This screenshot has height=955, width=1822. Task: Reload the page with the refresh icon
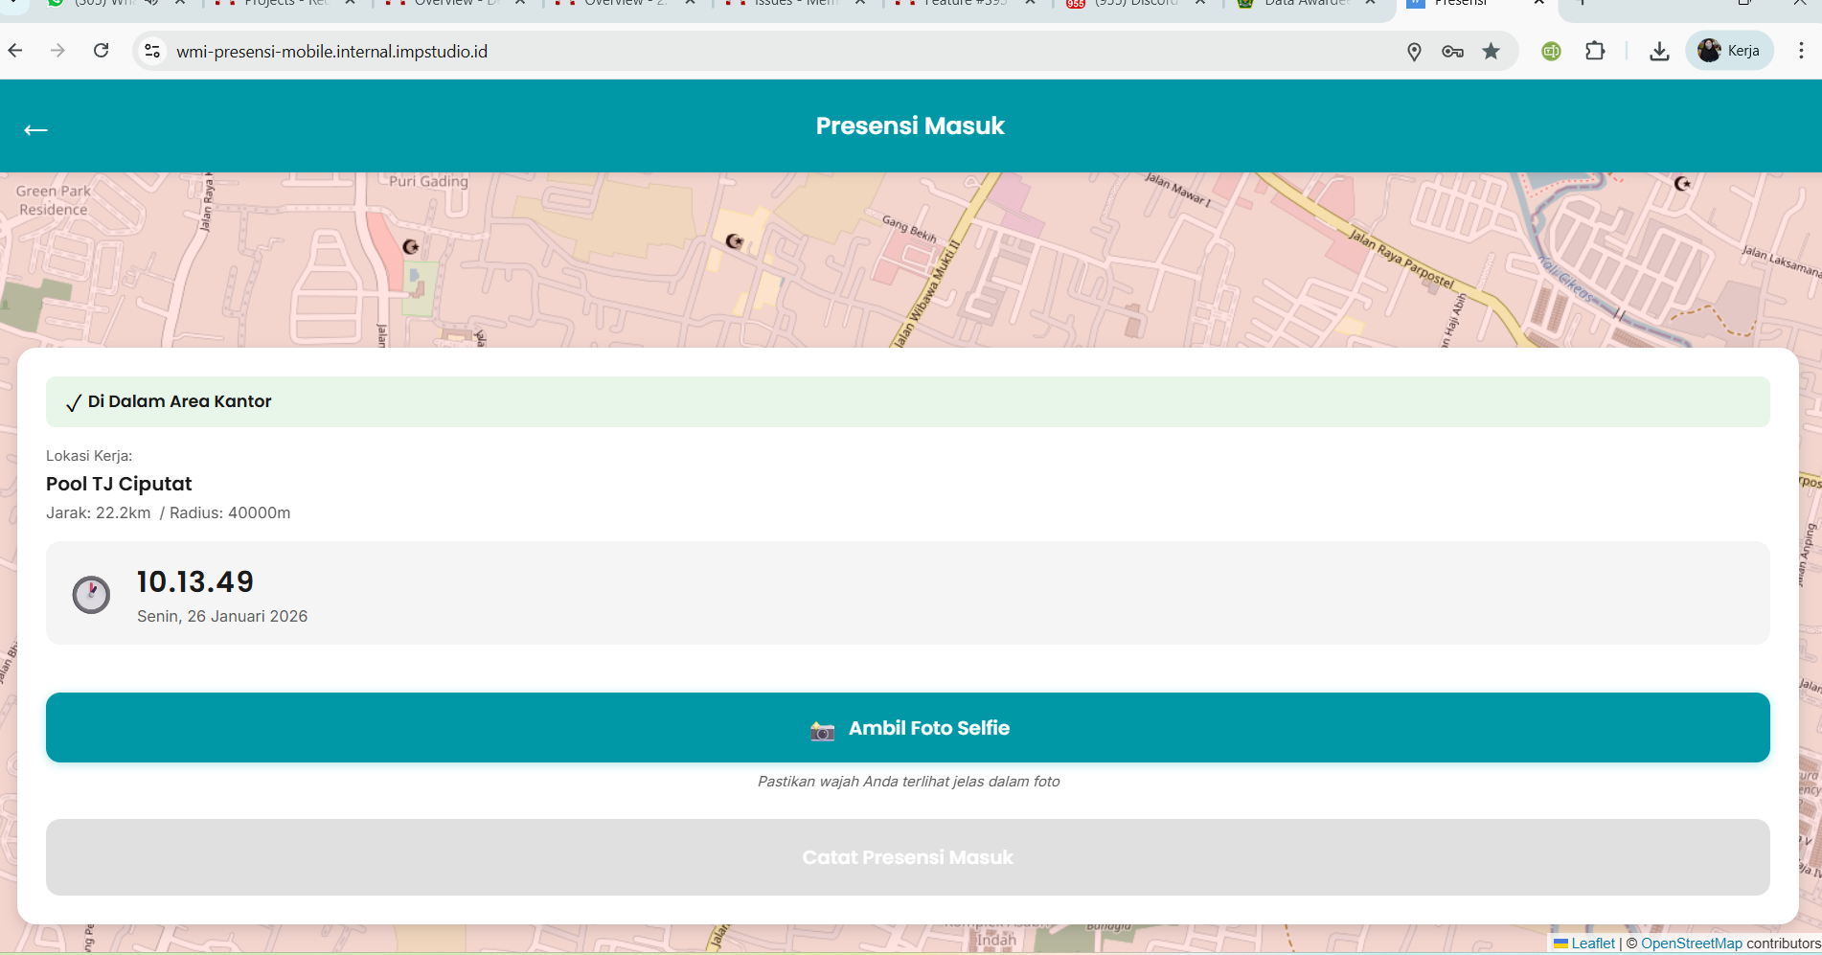tap(101, 51)
